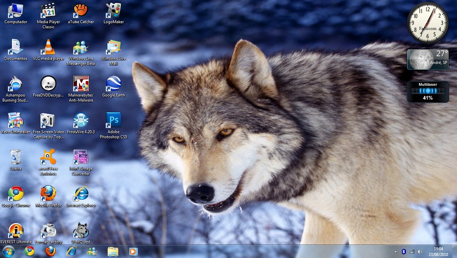Image resolution: width=457 pixels, height=258 pixels.
Task: Launch EVEREST Ultimate shortcut
Action: [x=16, y=233]
